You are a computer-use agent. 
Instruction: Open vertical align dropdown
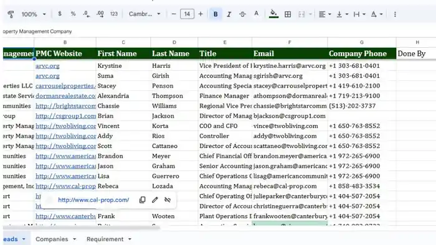tap(343, 14)
